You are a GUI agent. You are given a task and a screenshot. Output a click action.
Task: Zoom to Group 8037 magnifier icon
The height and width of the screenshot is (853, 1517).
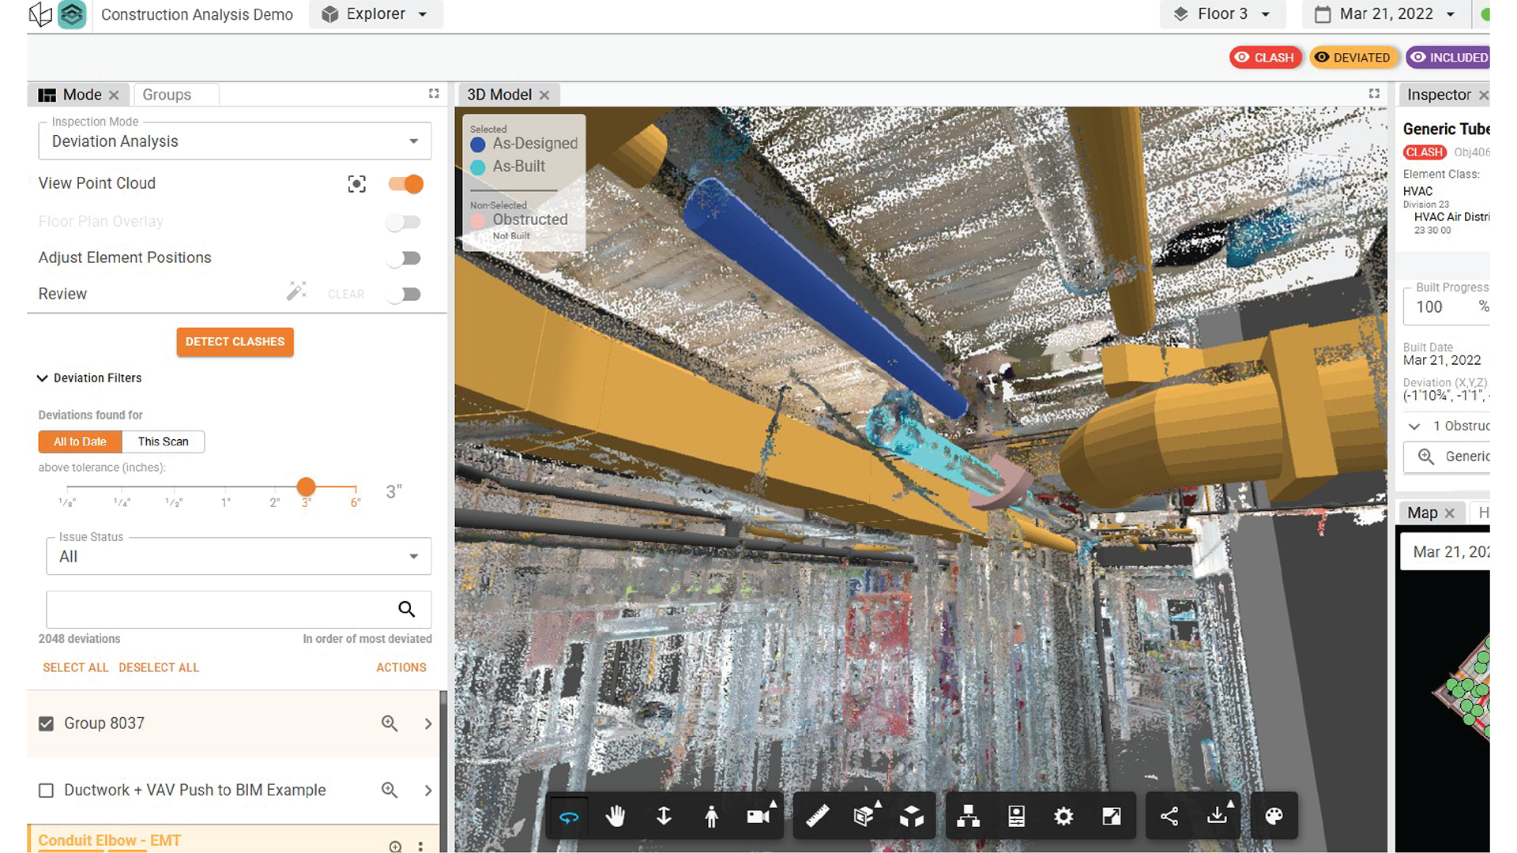tap(390, 723)
